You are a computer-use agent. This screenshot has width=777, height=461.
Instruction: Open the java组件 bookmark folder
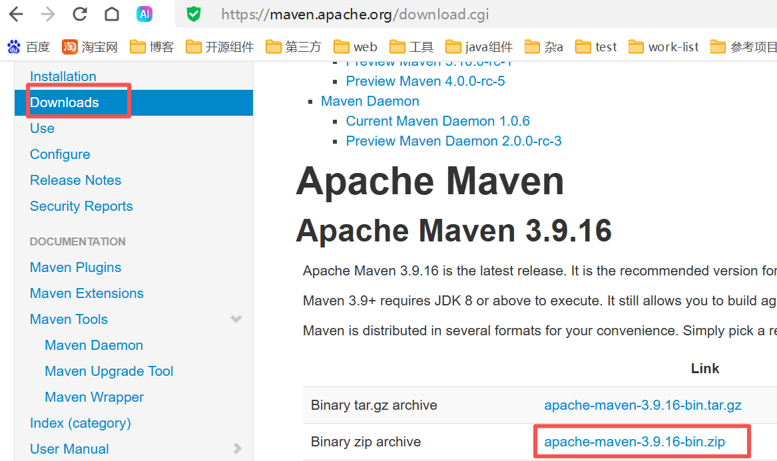click(x=479, y=47)
